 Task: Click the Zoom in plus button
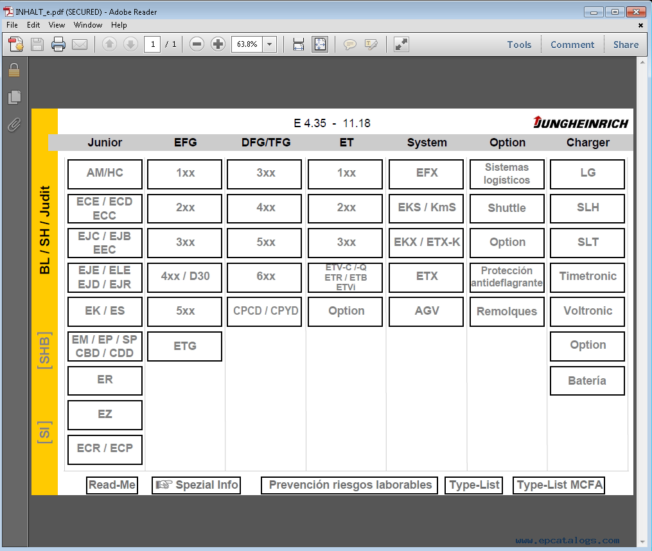coord(218,44)
